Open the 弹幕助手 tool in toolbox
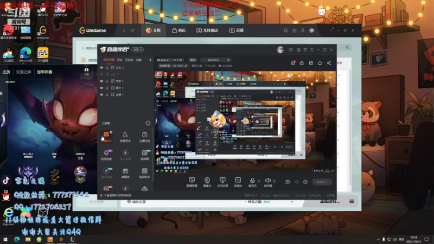 coord(106,137)
